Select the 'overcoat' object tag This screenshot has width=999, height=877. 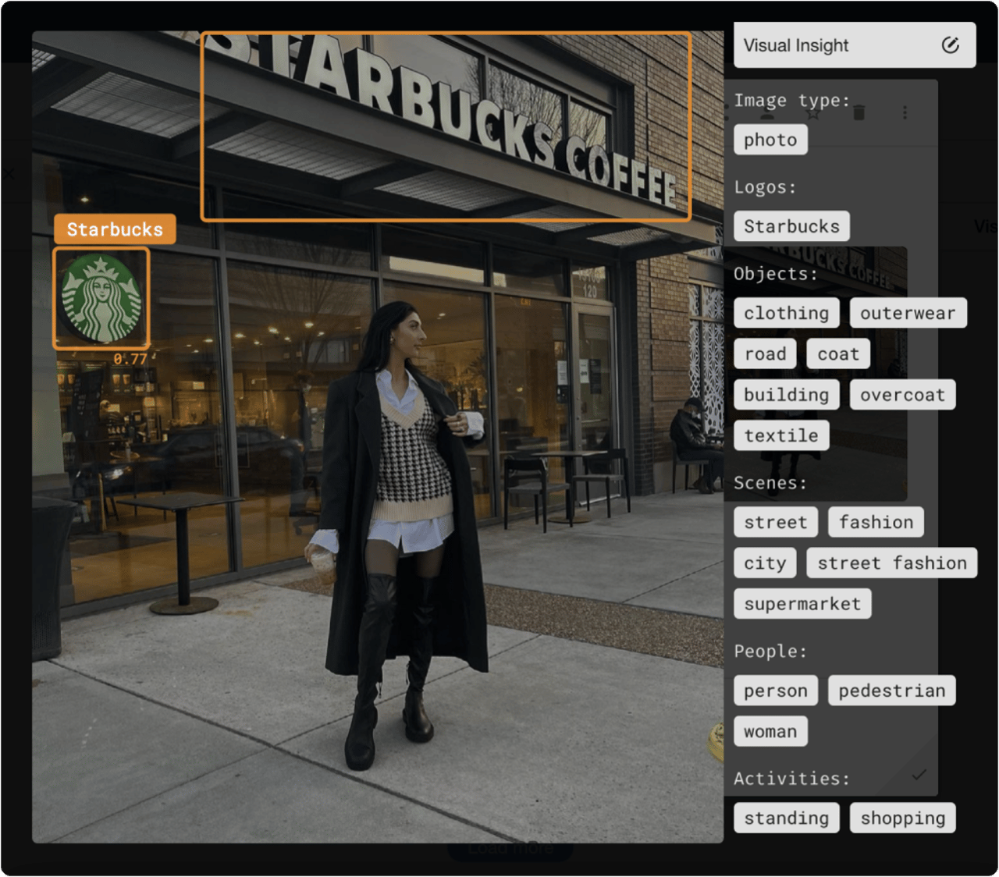901,395
